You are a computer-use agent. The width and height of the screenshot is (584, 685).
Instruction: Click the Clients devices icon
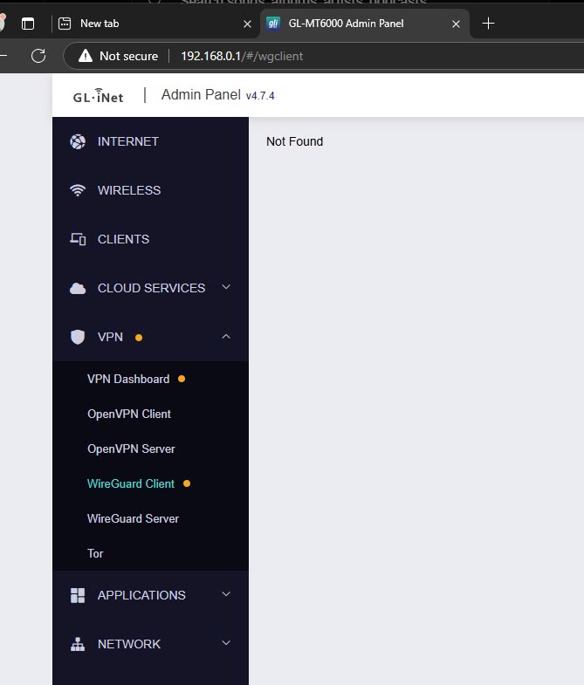(x=78, y=239)
